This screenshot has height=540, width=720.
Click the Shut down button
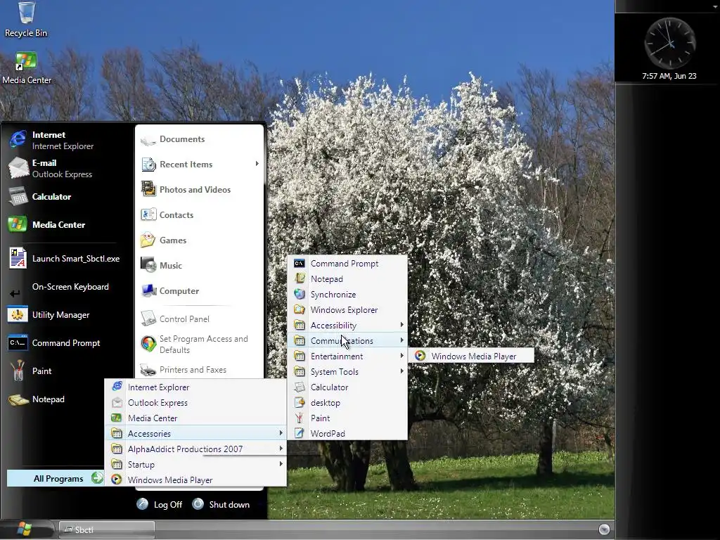tap(221, 504)
